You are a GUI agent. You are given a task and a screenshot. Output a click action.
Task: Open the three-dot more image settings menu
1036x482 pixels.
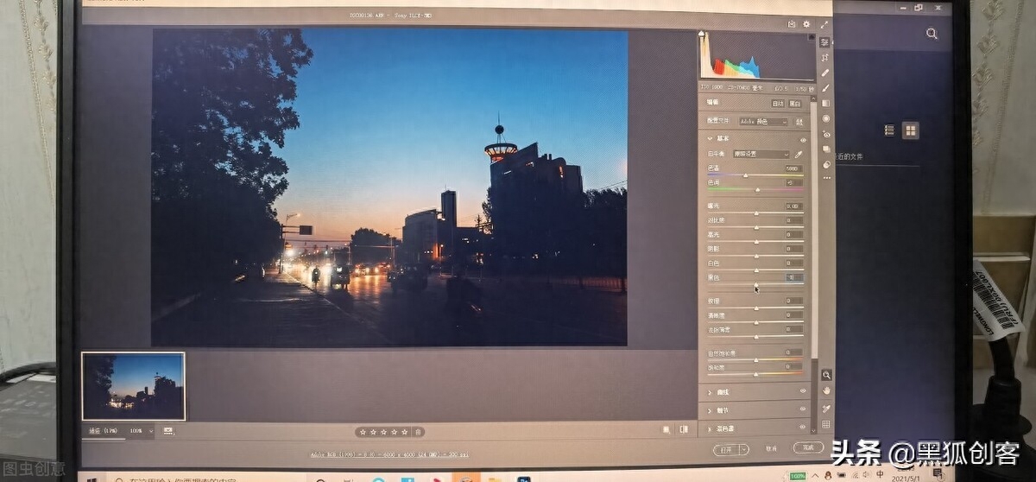click(x=825, y=178)
